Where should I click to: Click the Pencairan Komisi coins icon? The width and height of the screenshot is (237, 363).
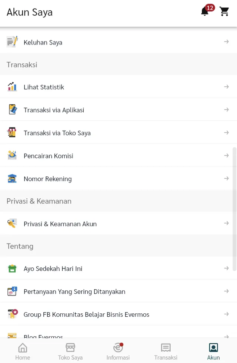11,155
